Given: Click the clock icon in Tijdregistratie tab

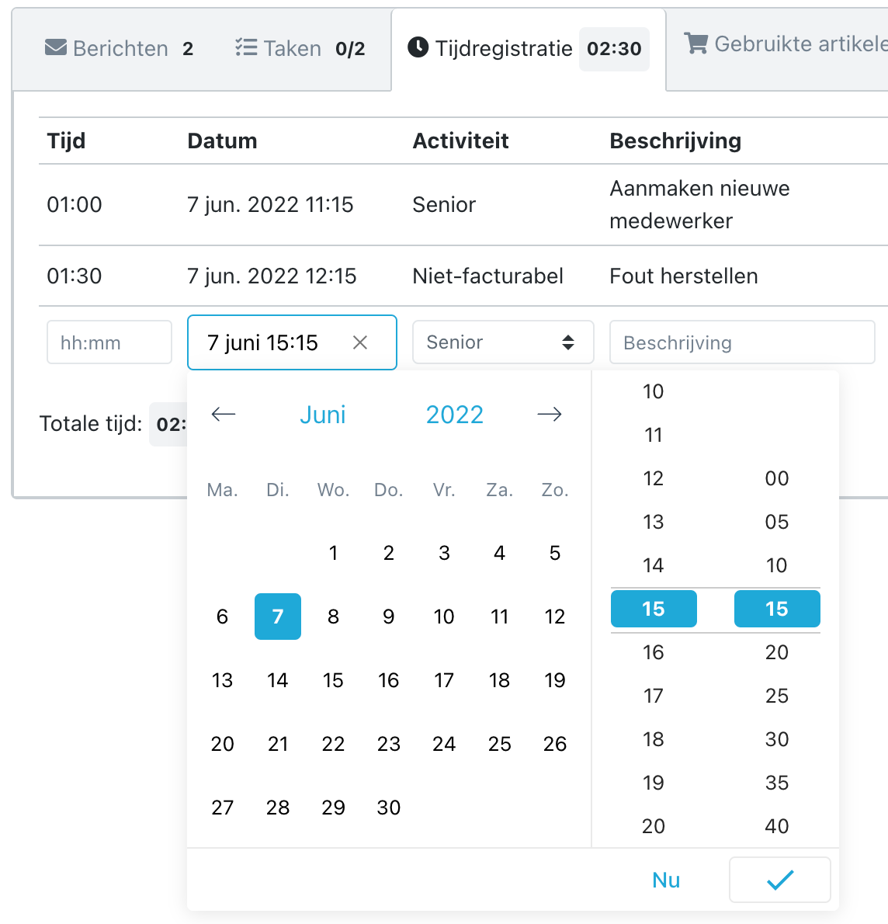Looking at the screenshot, I should click(x=418, y=47).
